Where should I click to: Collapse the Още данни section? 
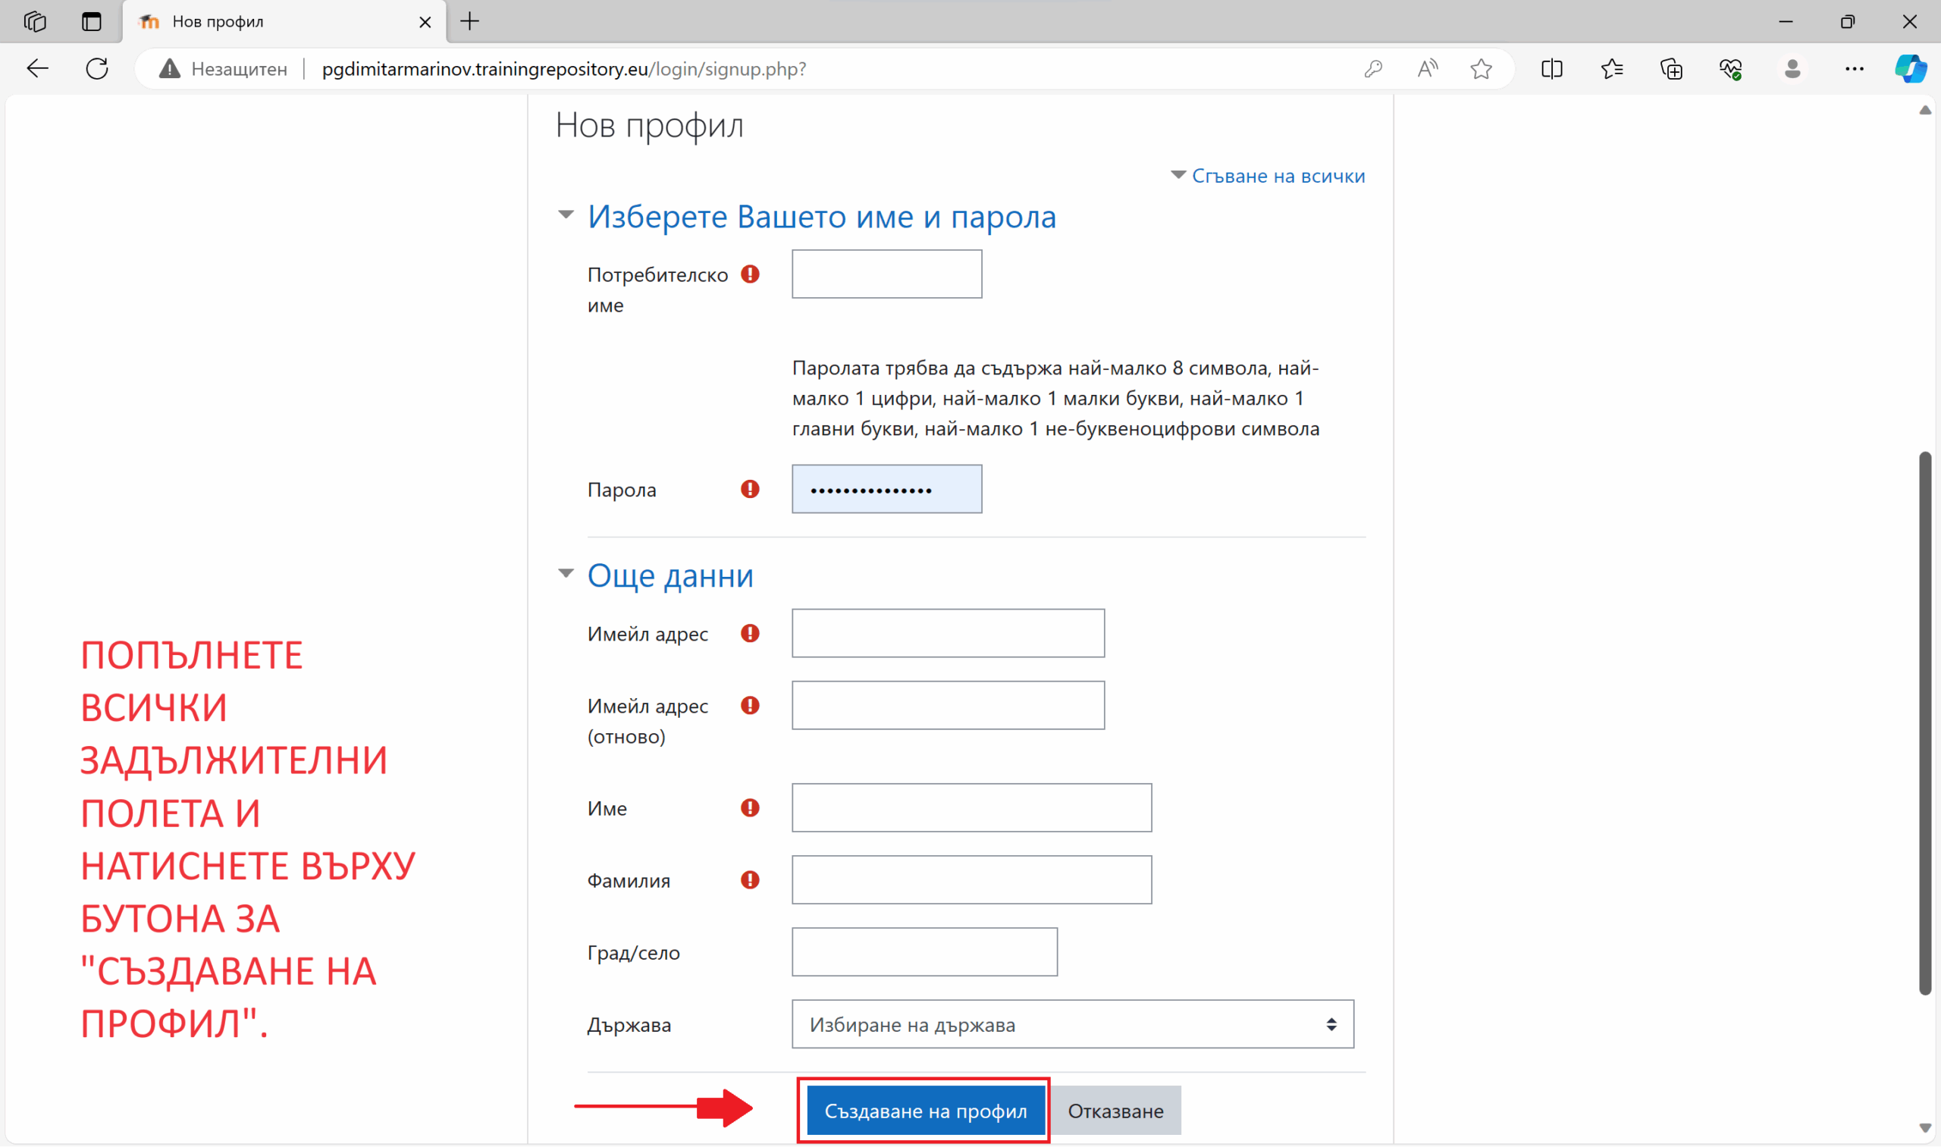566,573
